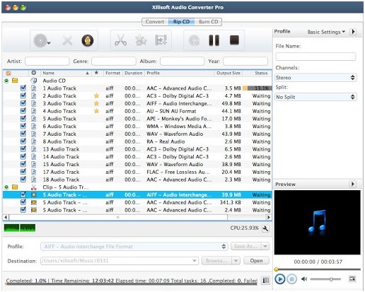Image resolution: width=365 pixels, height=292 pixels.
Task: Open the Split No Split dropdown
Action: 315,97
